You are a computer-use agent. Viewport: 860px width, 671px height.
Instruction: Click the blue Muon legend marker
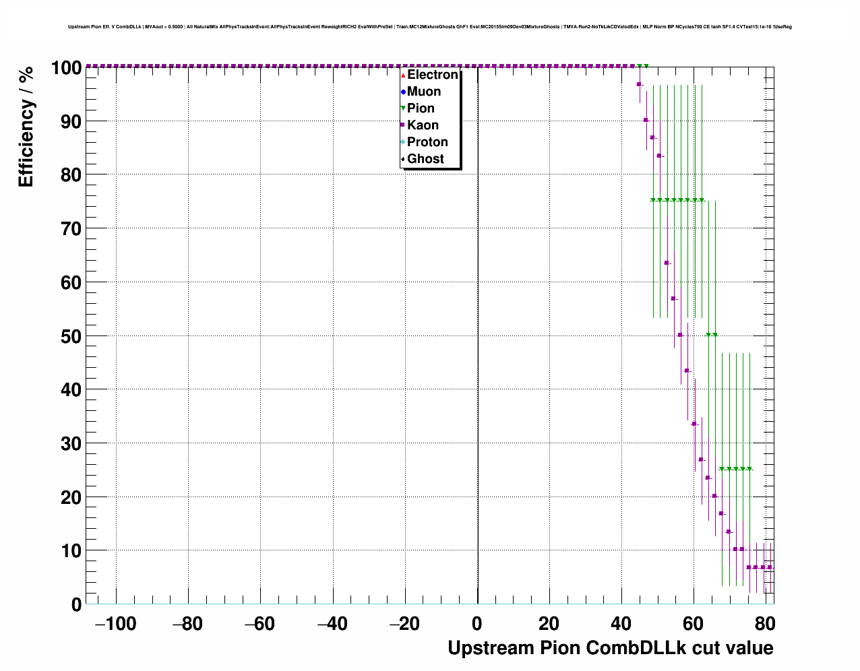click(x=403, y=92)
